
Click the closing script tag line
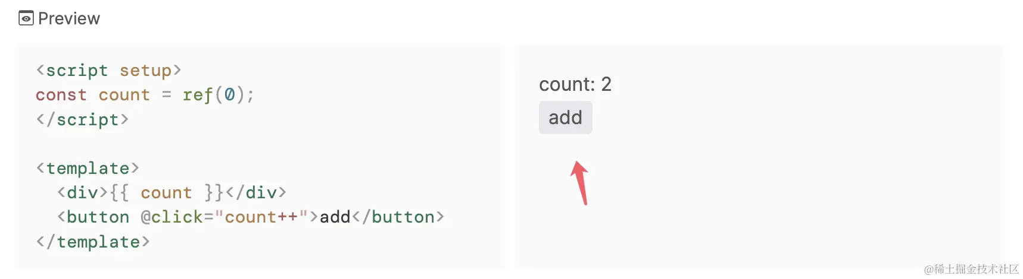pyautogui.click(x=82, y=119)
